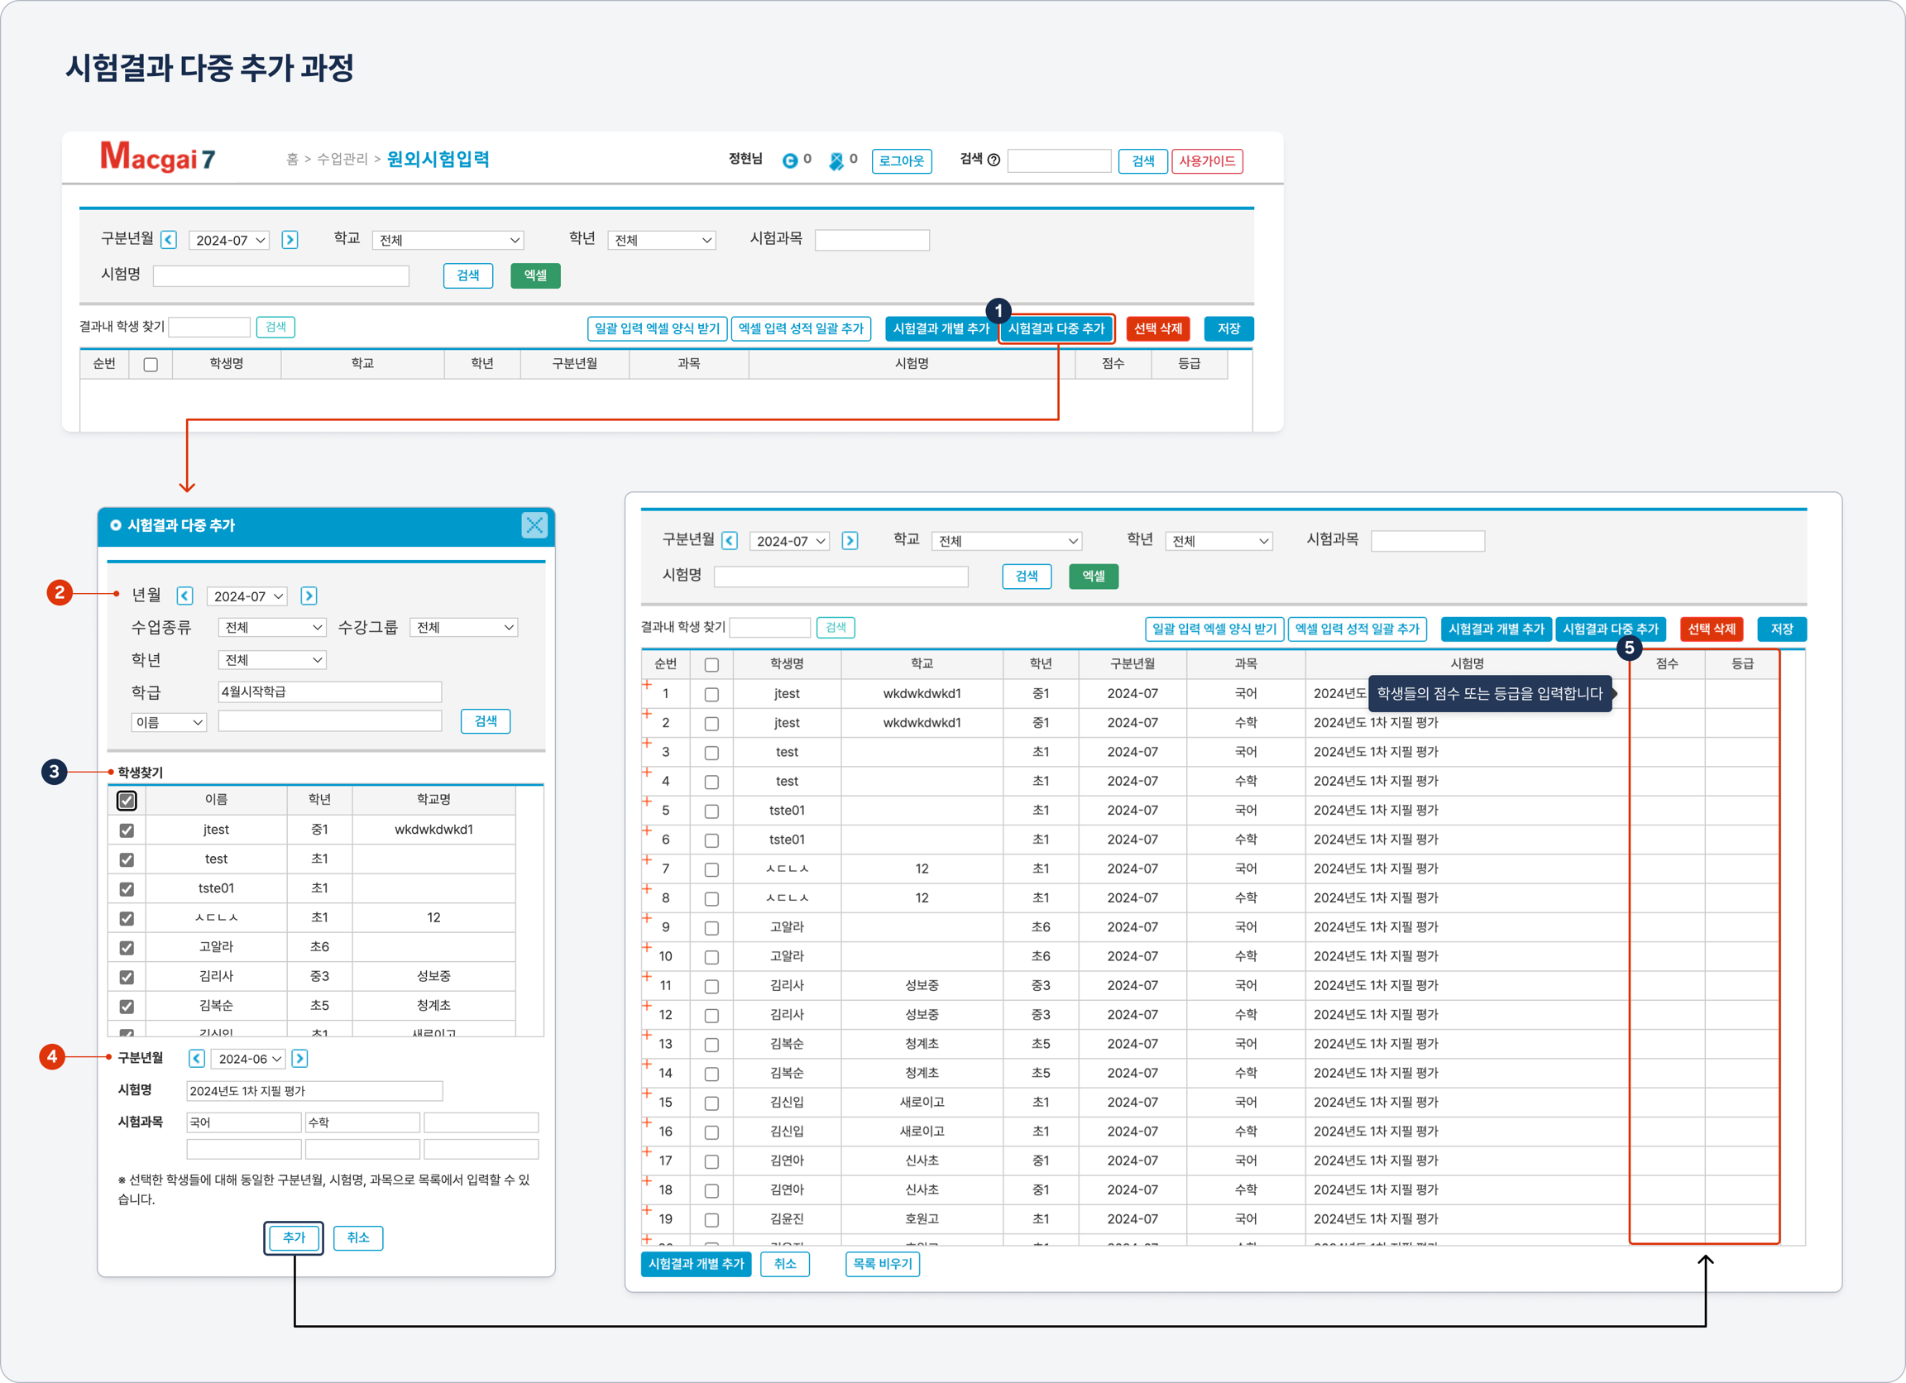1906x1383 pixels.
Task: Click the help icon next to 검색
Action: tap(994, 160)
